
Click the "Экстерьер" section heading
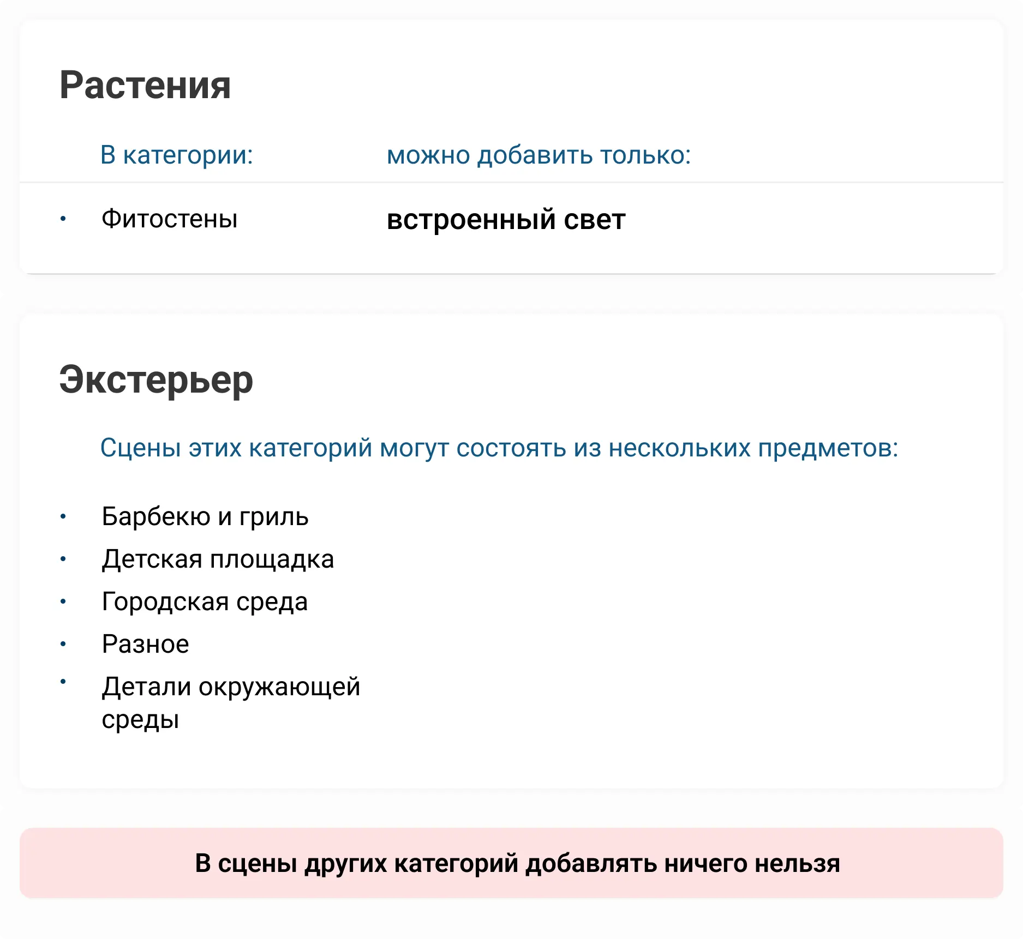156,380
